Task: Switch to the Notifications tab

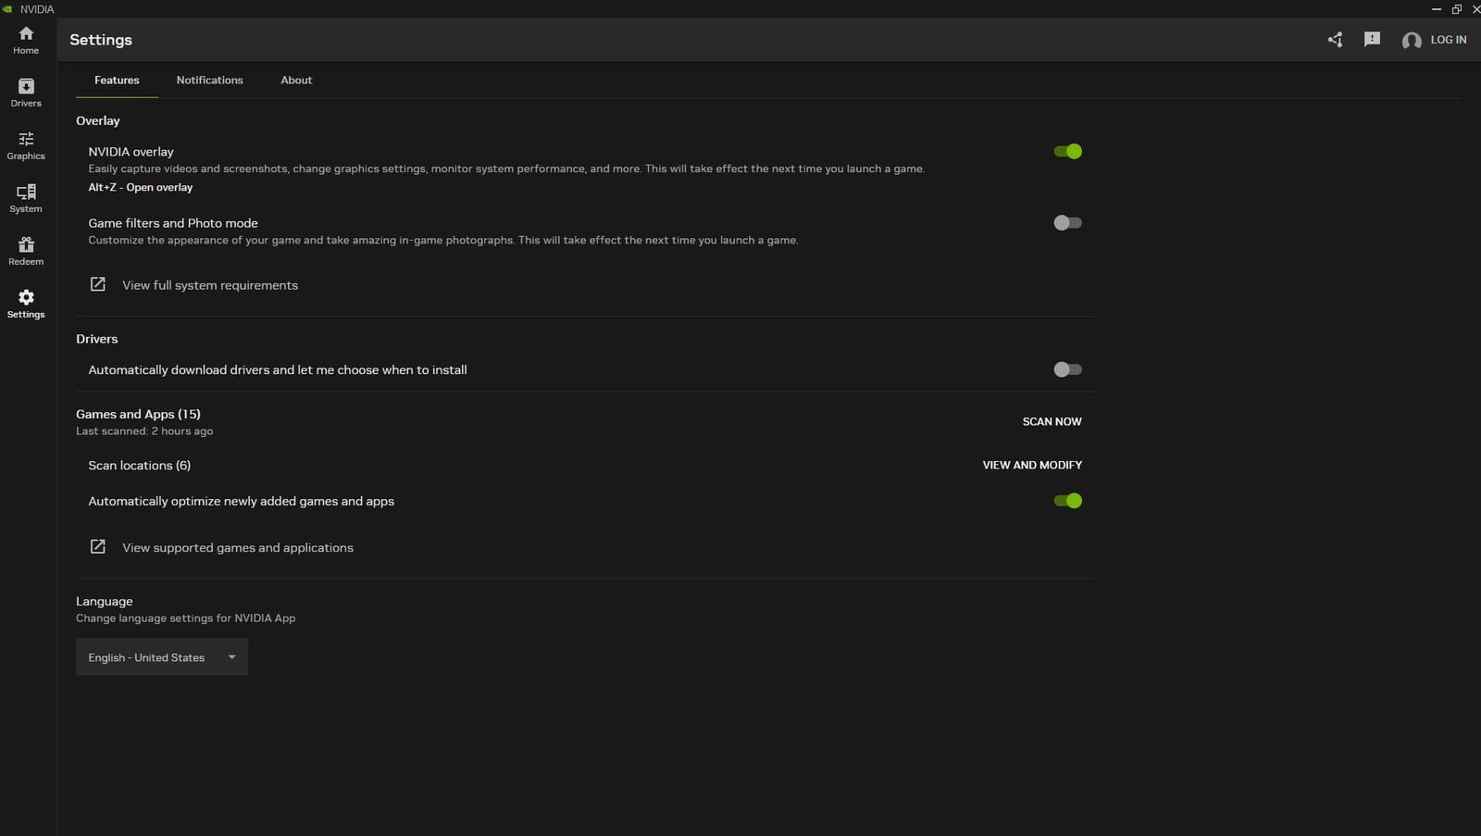Action: click(x=209, y=80)
